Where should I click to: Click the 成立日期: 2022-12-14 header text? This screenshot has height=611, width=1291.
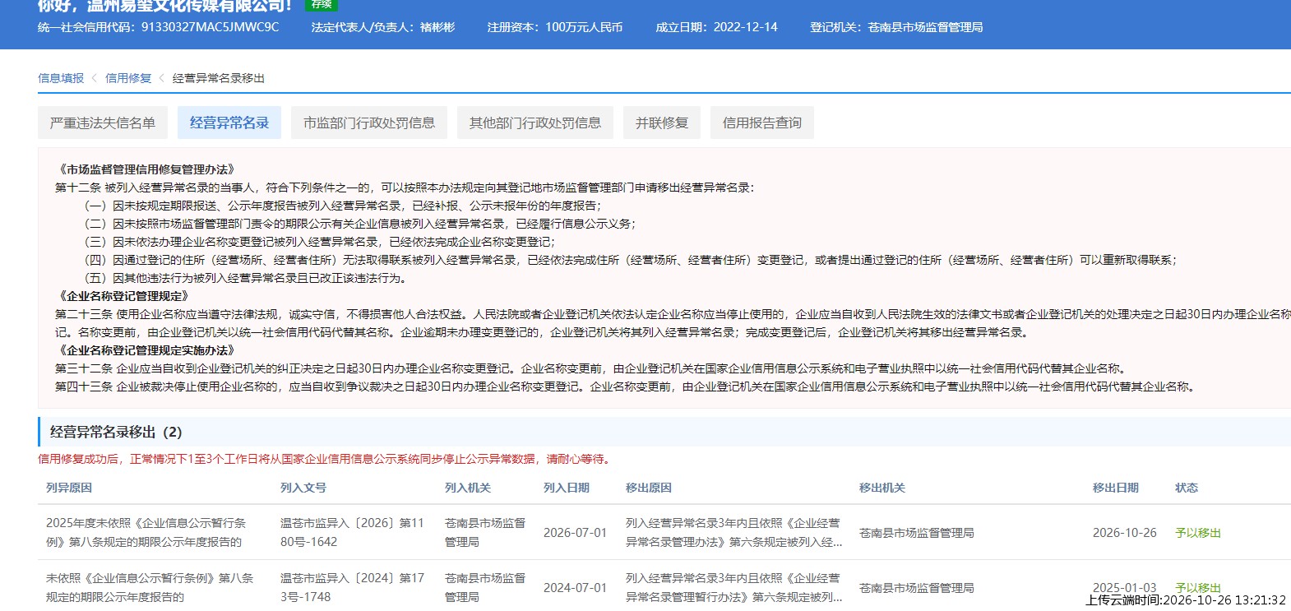(716, 27)
